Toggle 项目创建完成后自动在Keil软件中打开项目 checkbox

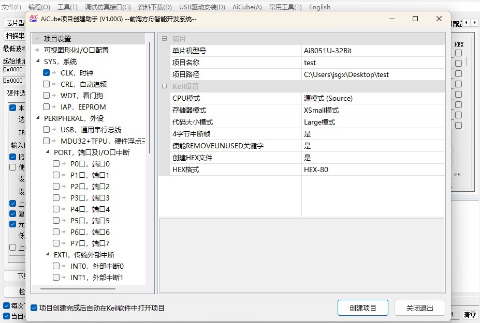[34, 308]
